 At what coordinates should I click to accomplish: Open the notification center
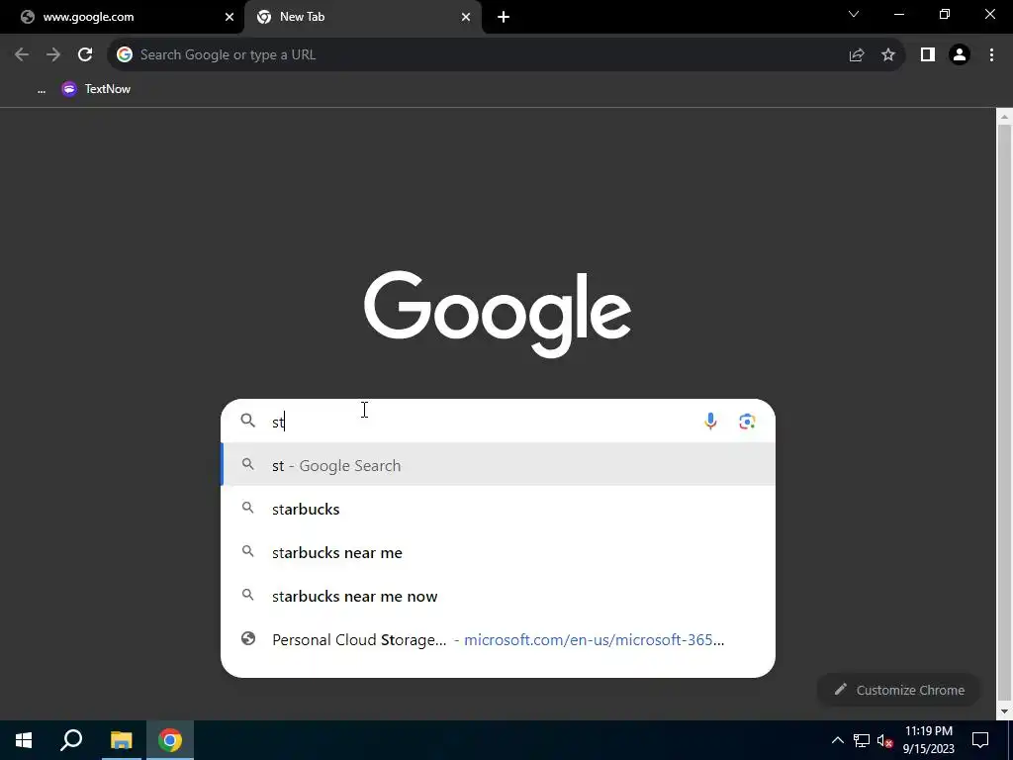pos(980,740)
